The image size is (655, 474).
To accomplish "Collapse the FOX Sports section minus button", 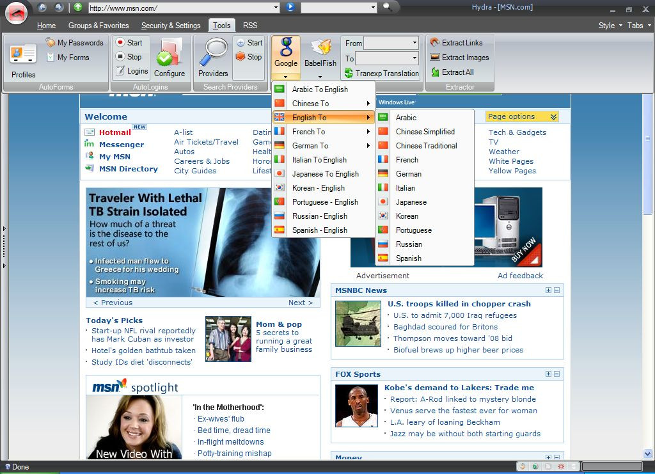I will tap(557, 374).
